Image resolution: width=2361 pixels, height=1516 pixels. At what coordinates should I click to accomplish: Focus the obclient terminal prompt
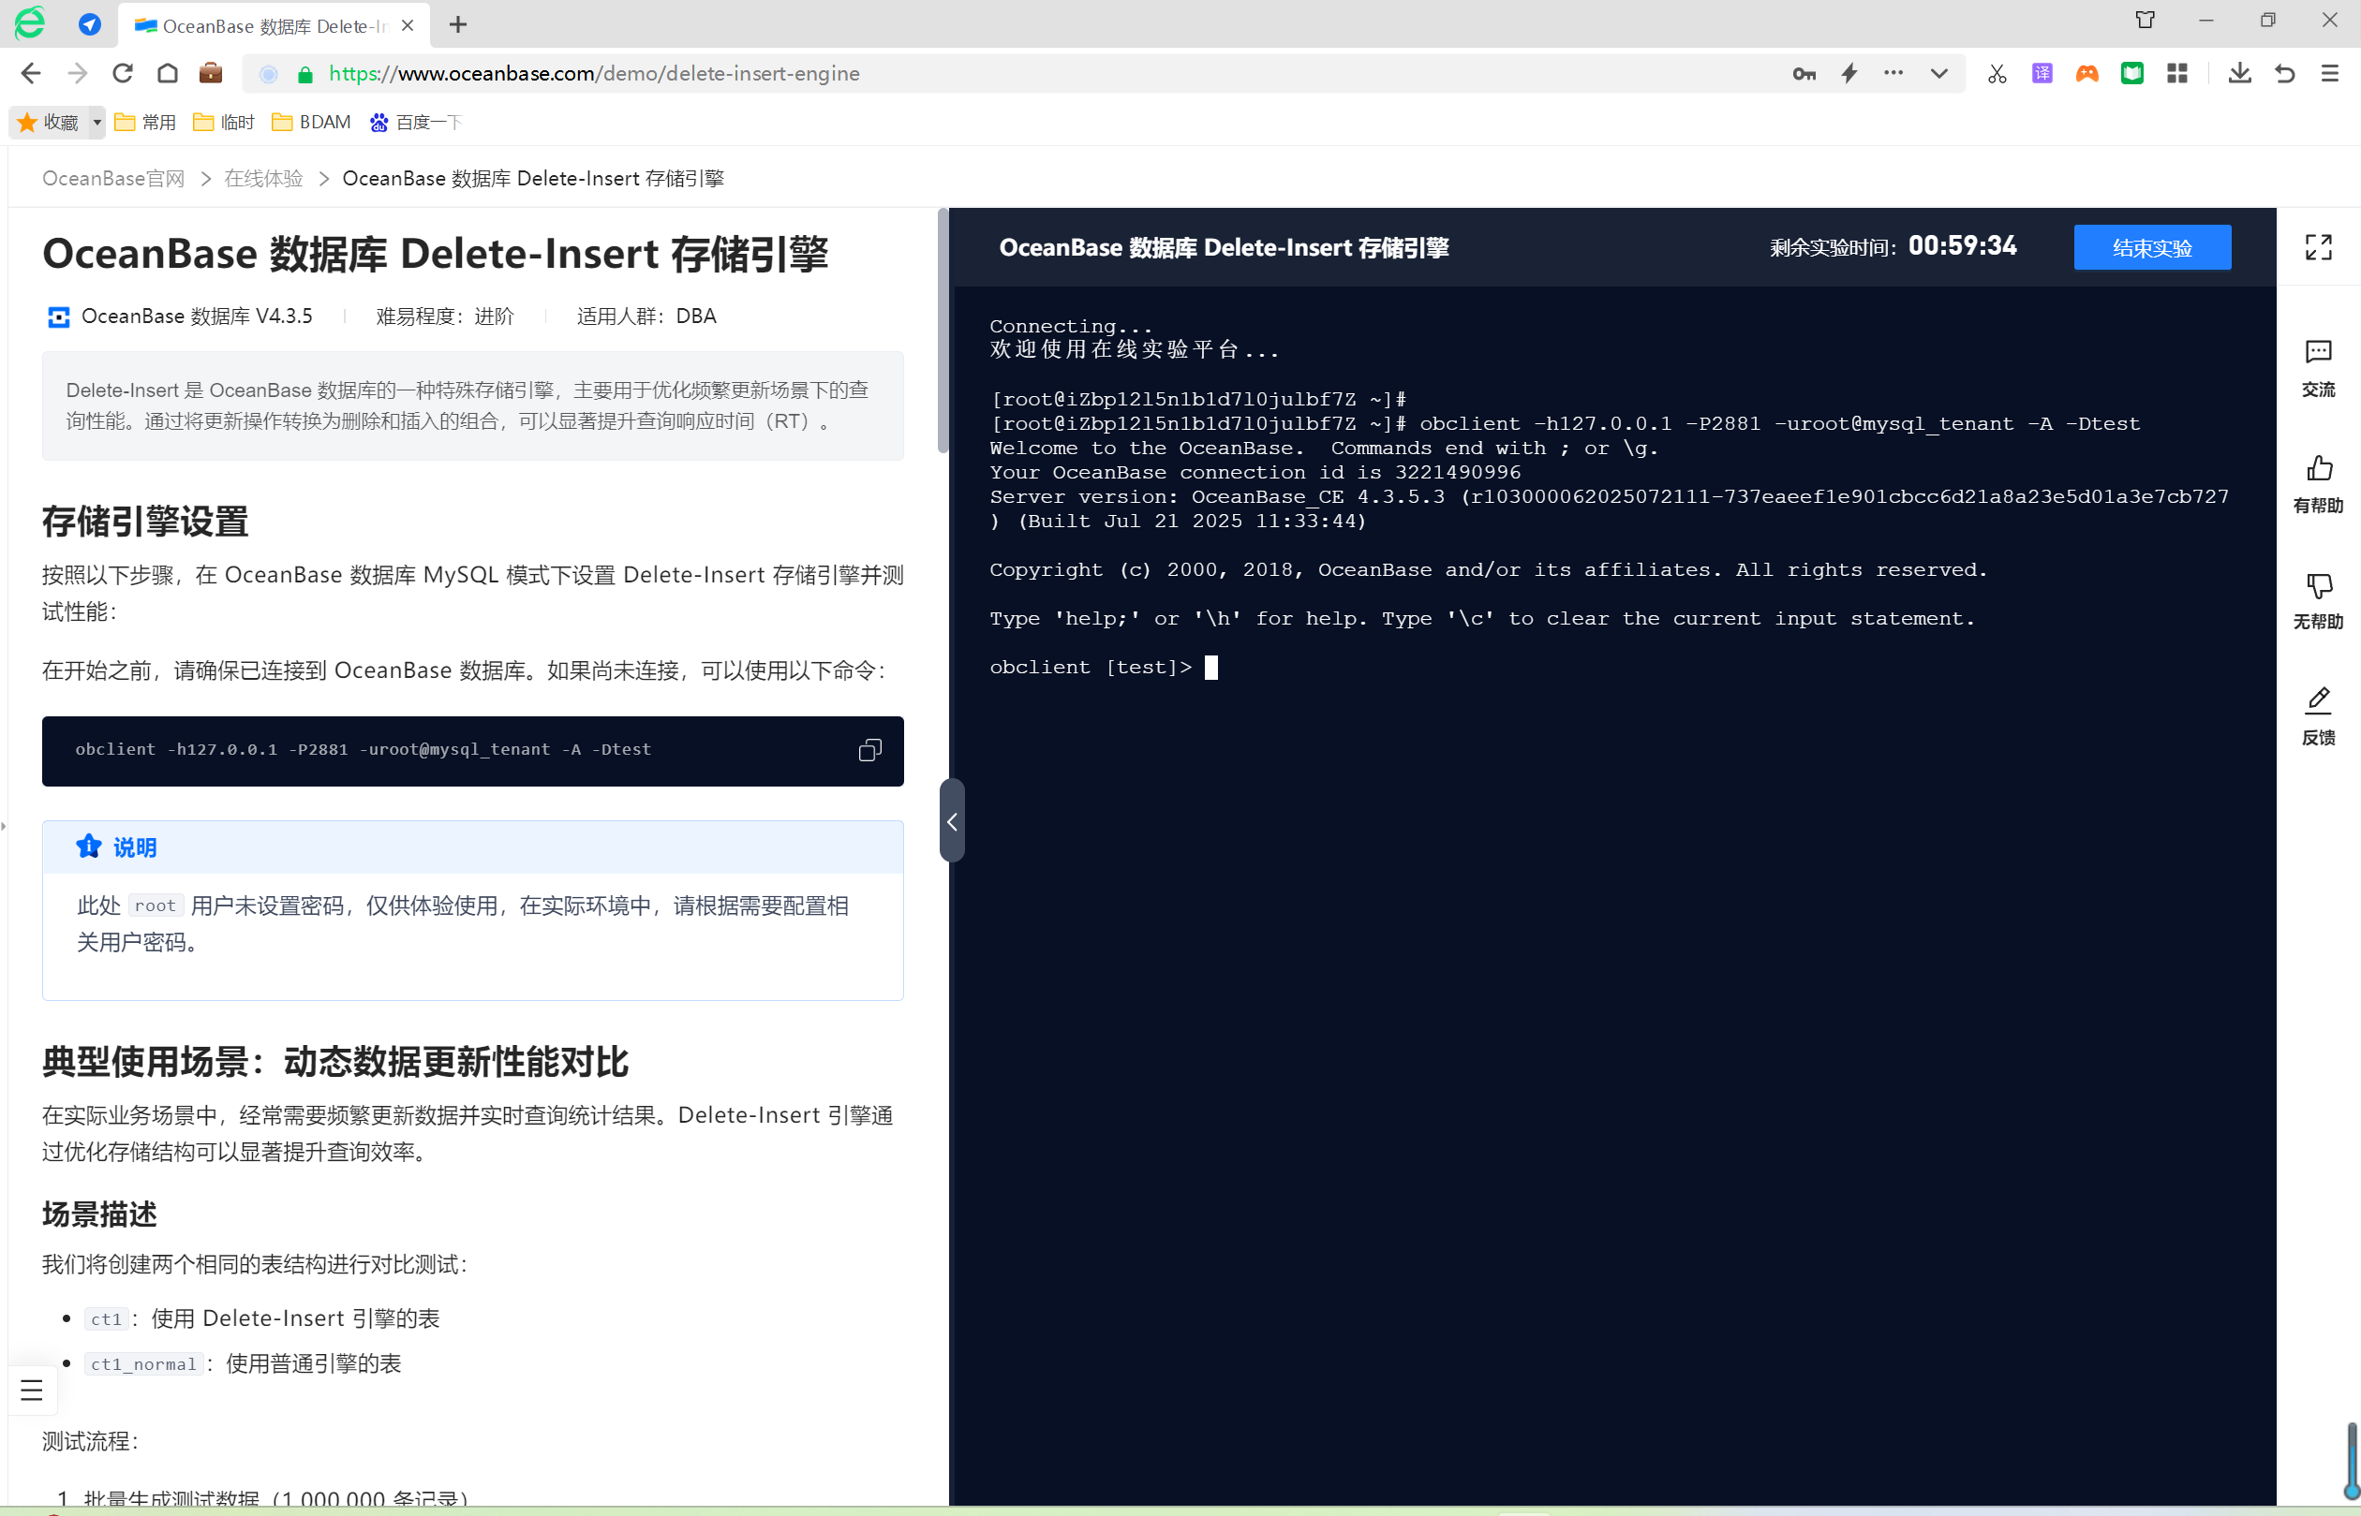click(x=1210, y=668)
